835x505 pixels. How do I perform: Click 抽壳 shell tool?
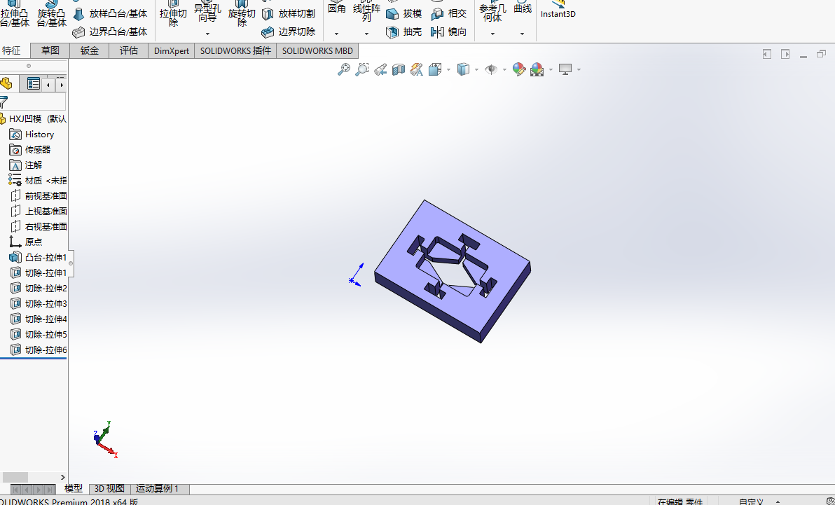tap(404, 32)
